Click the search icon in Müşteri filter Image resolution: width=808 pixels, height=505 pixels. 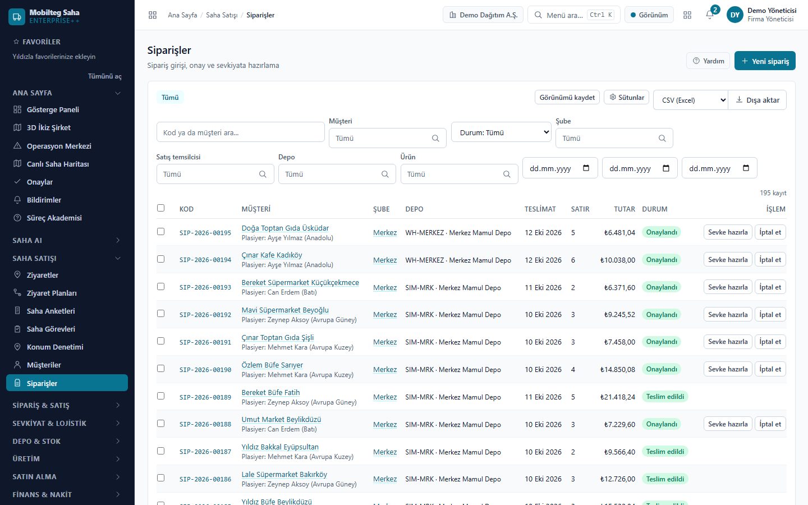point(435,139)
